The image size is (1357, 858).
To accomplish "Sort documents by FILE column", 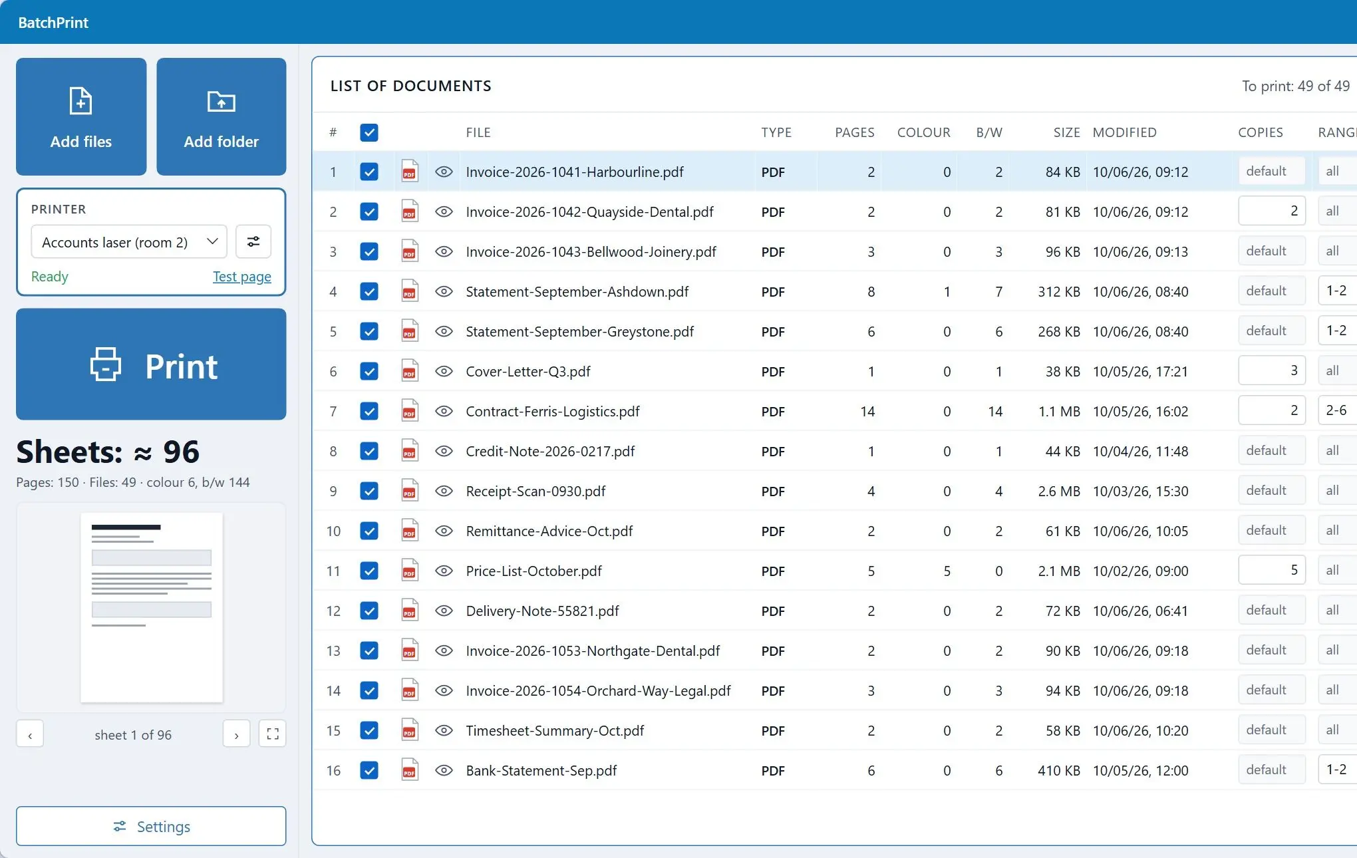I will pyautogui.click(x=478, y=132).
